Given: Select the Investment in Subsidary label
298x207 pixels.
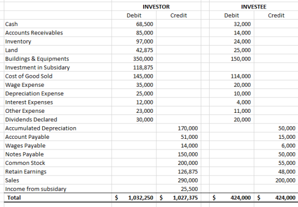Looking at the screenshot, I should pyautogui.click(x=37, y=68).
